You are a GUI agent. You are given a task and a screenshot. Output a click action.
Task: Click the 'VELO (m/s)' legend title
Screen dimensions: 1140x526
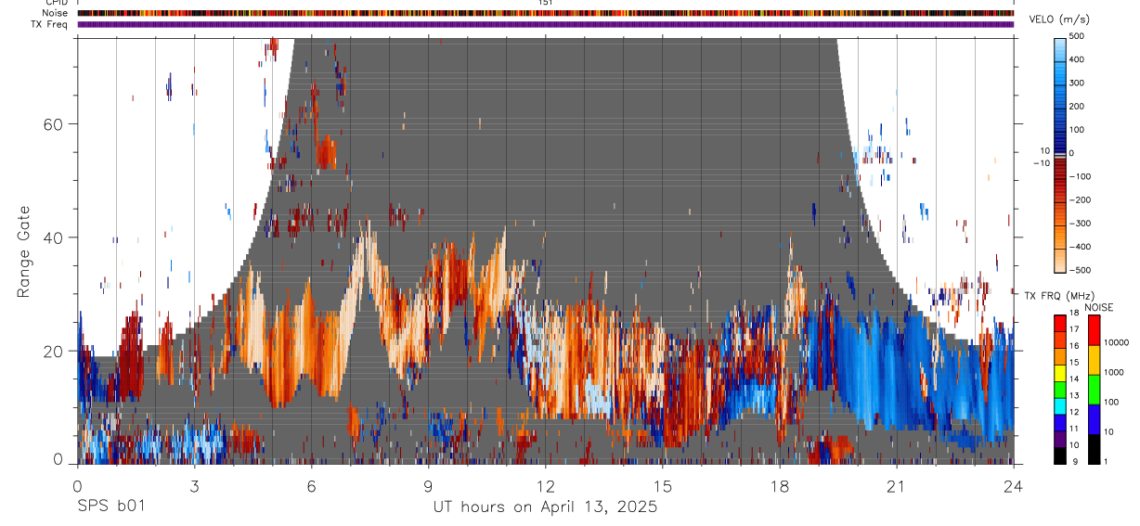(1061, 19)
